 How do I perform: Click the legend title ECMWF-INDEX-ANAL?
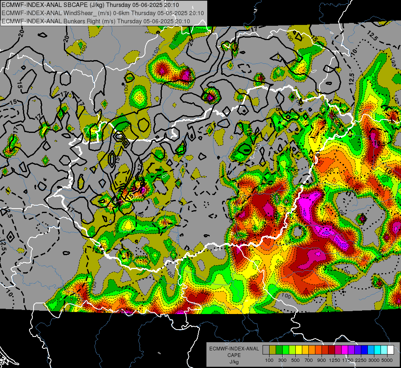point(234,349)
